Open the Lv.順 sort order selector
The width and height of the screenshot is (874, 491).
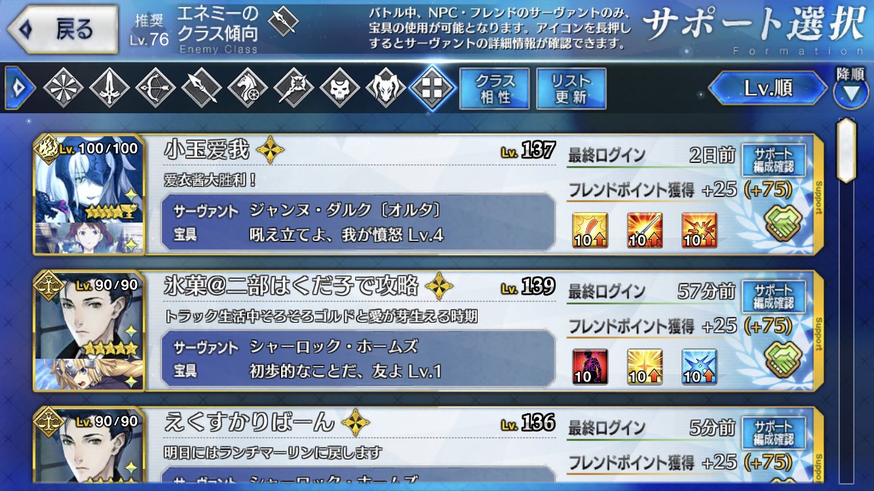coord(769,88)
